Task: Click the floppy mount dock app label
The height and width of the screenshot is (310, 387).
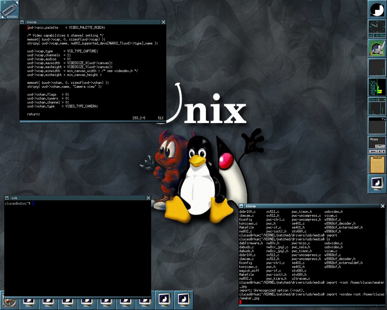Action: click(x=374, y=139)
